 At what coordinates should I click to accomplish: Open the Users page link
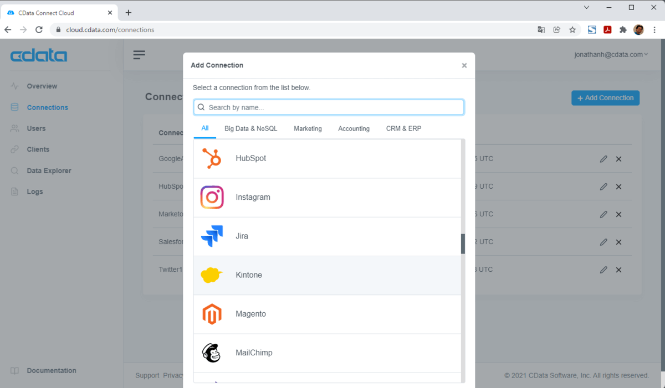[x=37, y=128]
